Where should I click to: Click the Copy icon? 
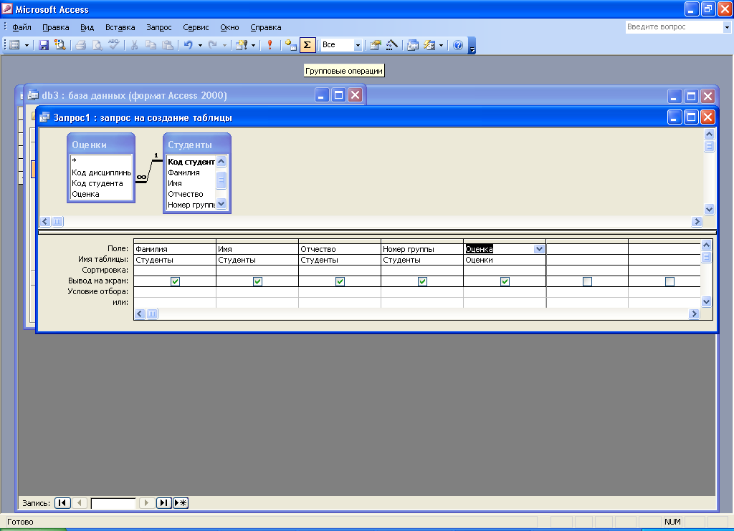(151, 45)
